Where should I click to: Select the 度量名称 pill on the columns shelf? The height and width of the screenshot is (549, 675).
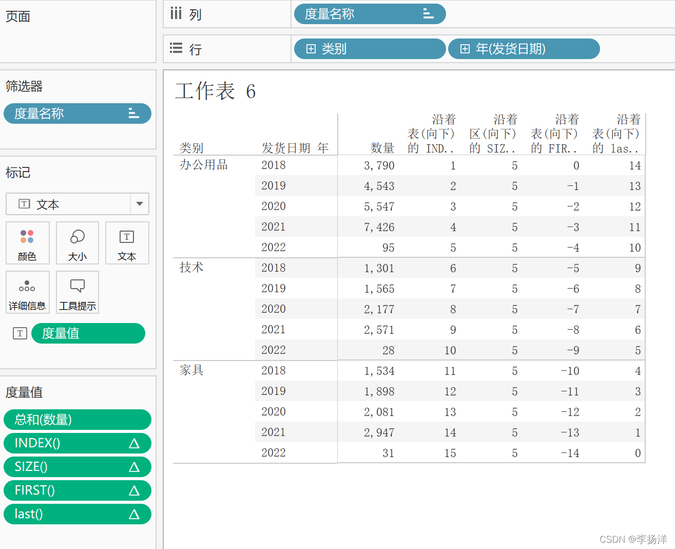click(x=370, y=14)
